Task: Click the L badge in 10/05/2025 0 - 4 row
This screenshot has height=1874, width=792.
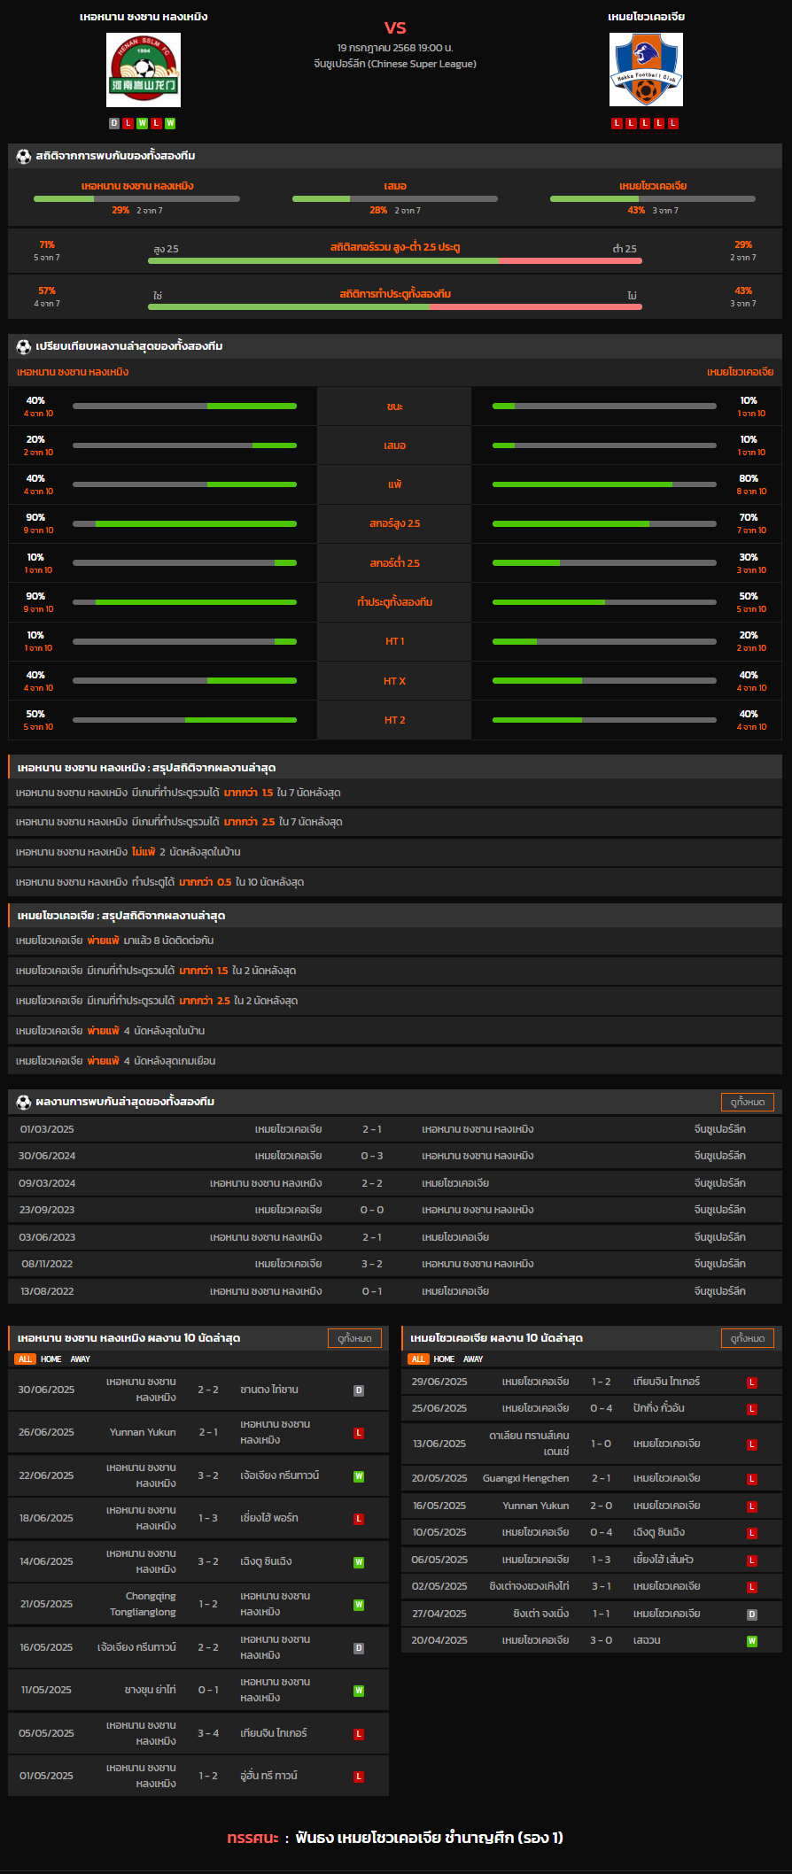Action: pyautogui.click(x=751, y=1533)
